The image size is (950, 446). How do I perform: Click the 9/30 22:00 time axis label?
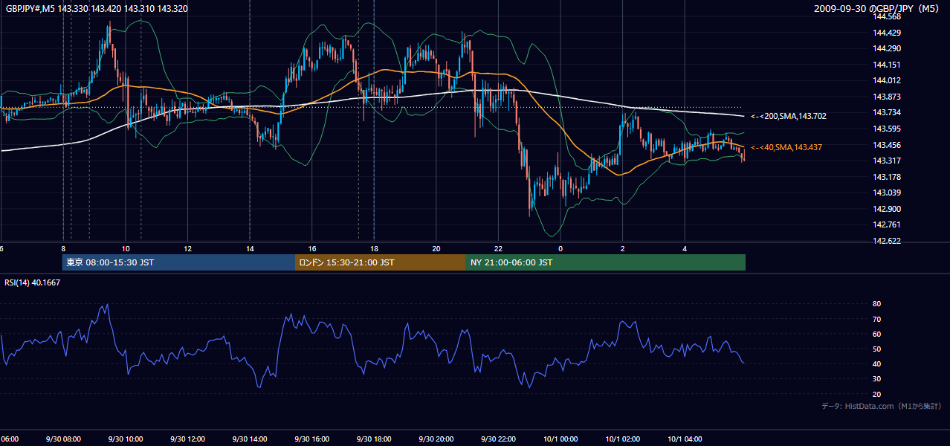tap(498, 439)
